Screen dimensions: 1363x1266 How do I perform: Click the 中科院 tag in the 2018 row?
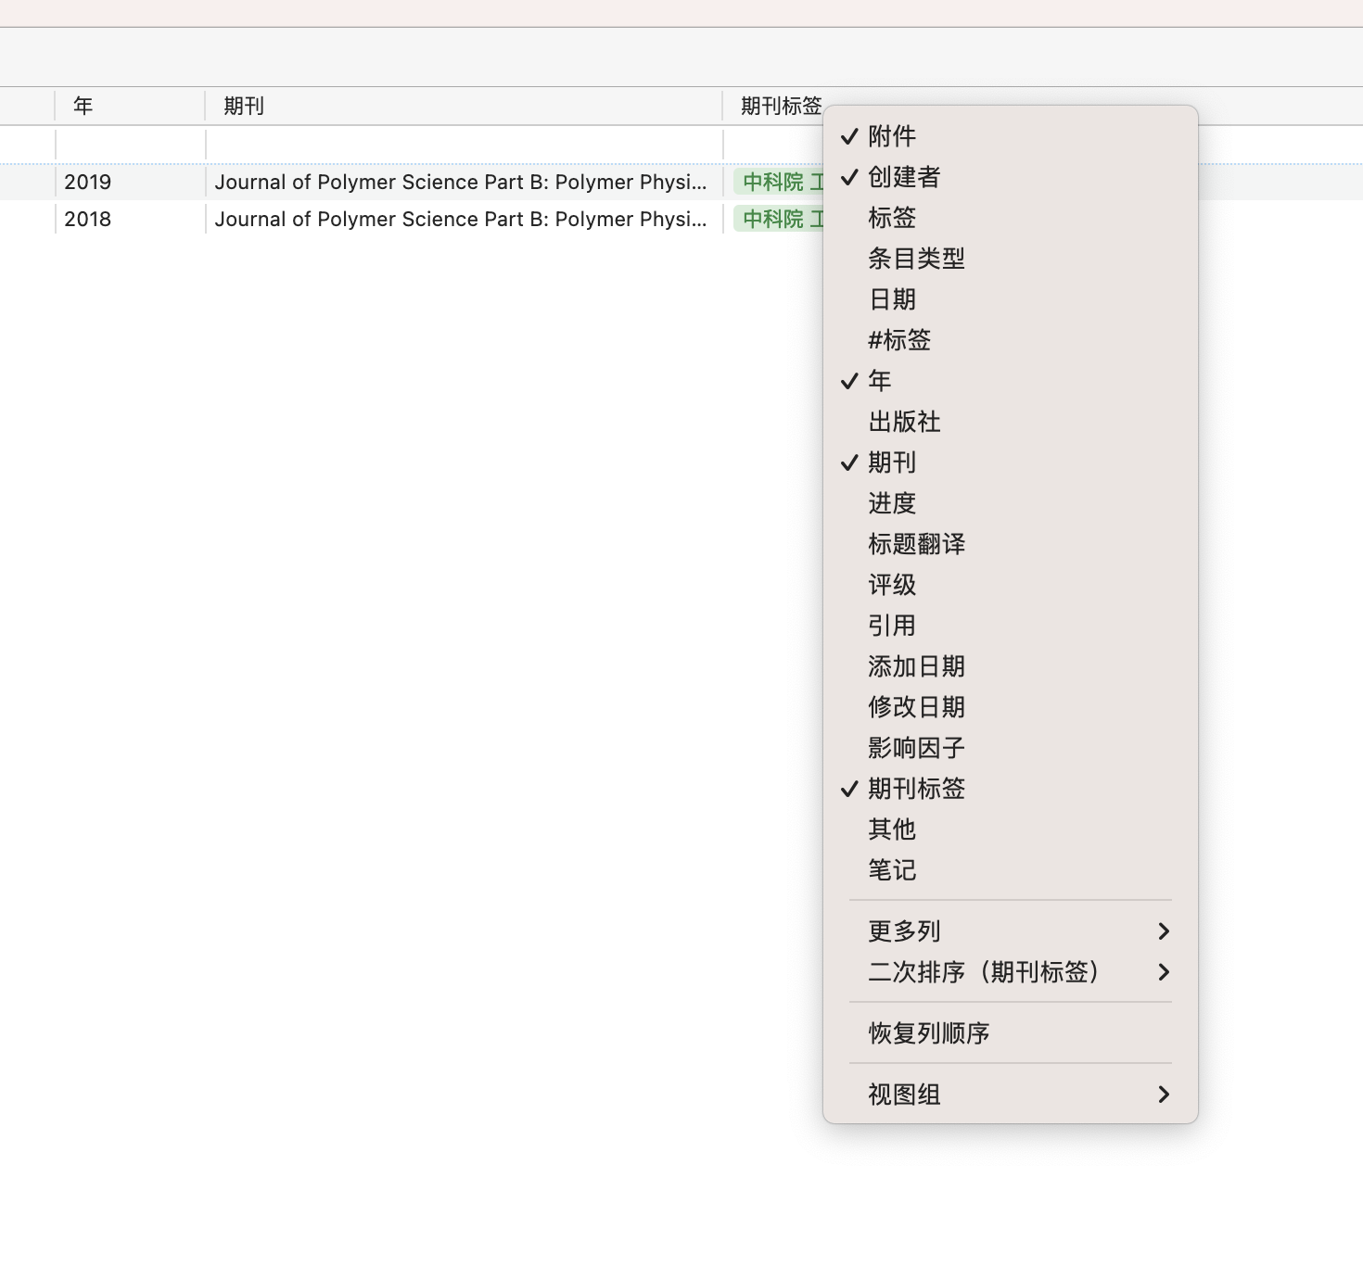[779, 219]
